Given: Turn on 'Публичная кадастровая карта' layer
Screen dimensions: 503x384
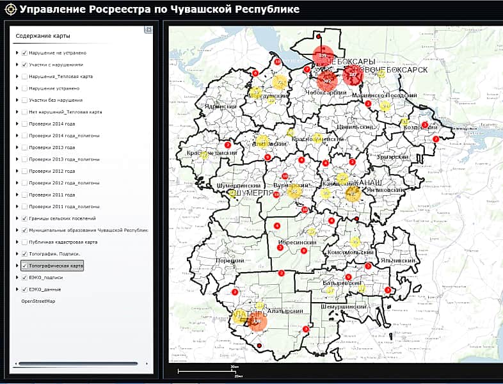Looking at the screenshot, I should point(24,242).
